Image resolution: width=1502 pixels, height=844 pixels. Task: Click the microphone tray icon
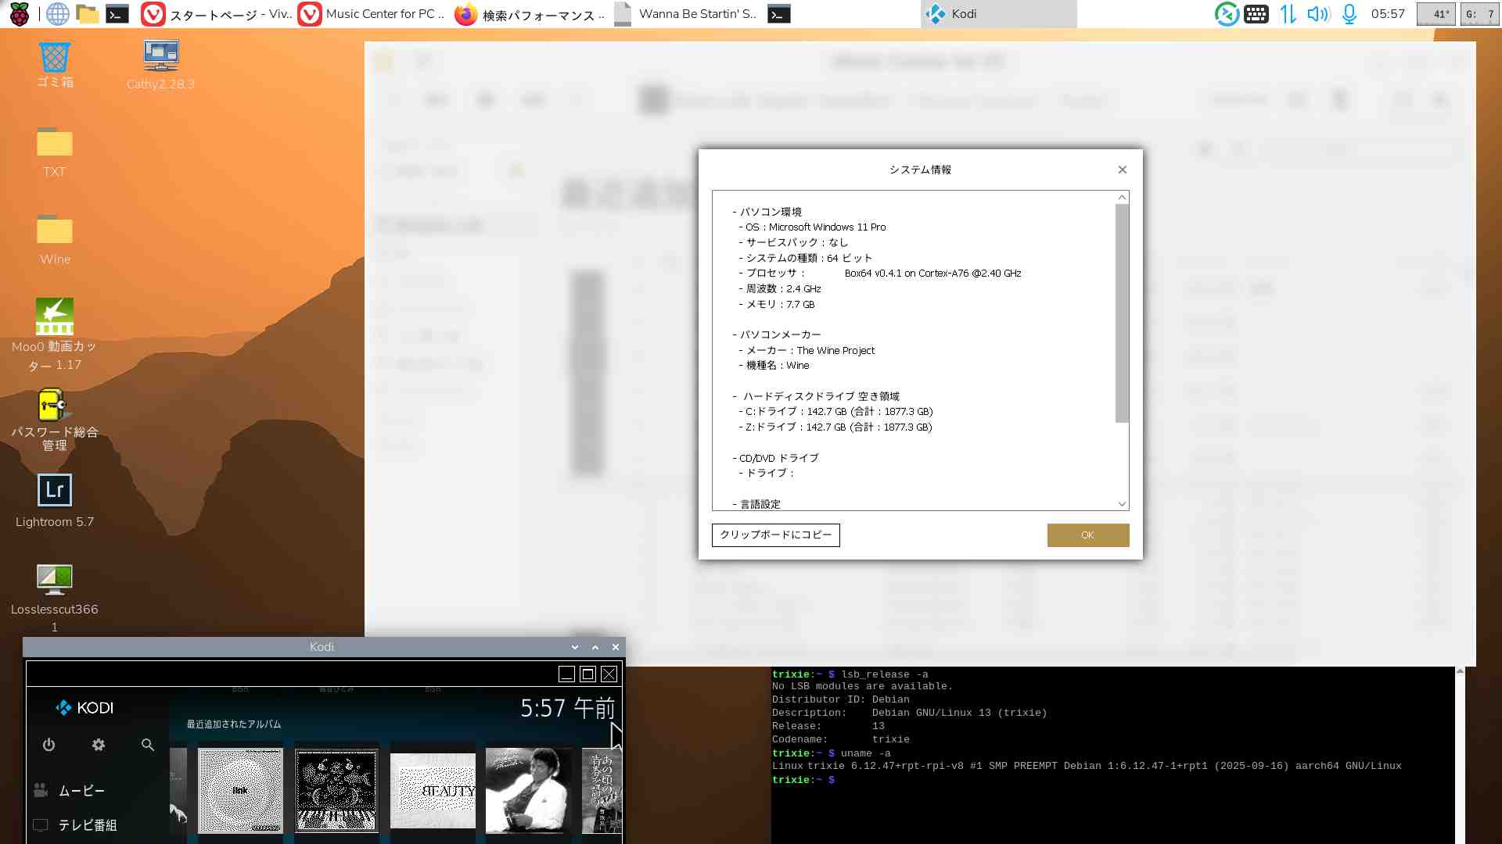1349,13
